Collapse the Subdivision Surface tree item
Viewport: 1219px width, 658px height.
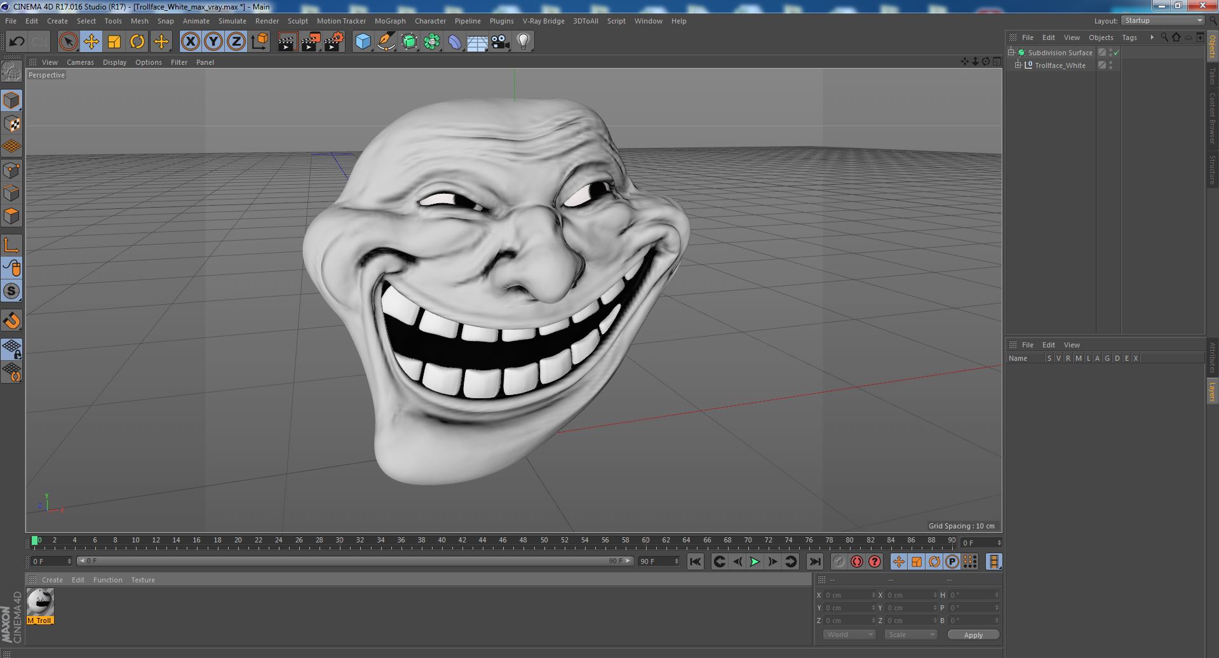(x=1011, y=53)
